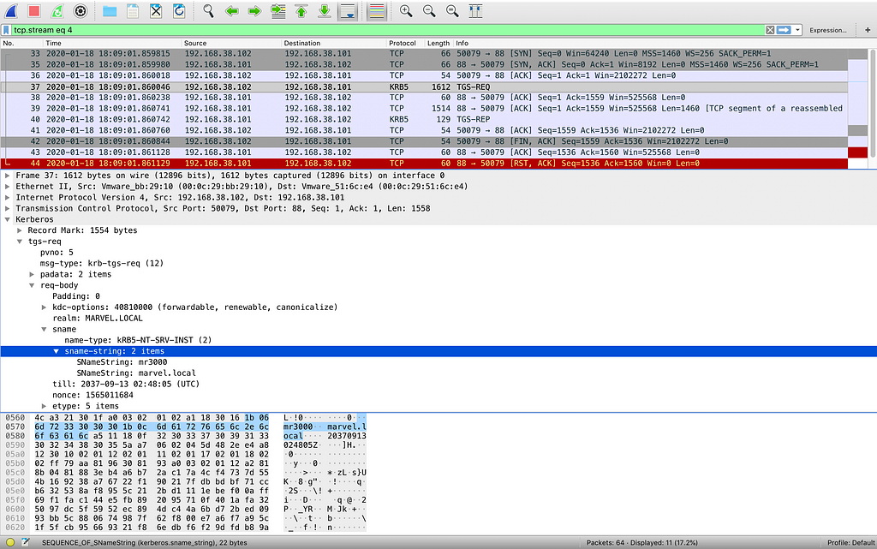Collapse the req-body node

(x=32, y=285)
